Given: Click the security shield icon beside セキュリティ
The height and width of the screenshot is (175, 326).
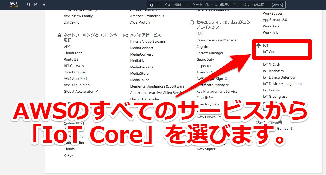Looking at the screenshot, I should click(192, 23).
